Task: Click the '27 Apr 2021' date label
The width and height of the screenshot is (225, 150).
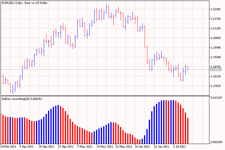Action: coord(66,147)
